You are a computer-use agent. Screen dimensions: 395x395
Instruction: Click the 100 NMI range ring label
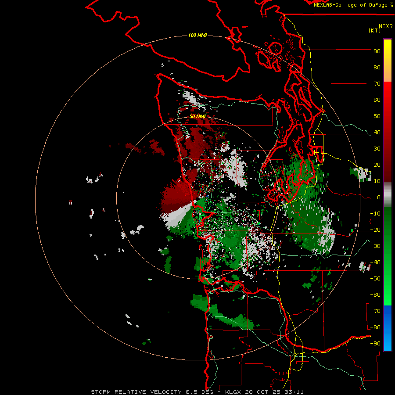(x=197, y=35)
